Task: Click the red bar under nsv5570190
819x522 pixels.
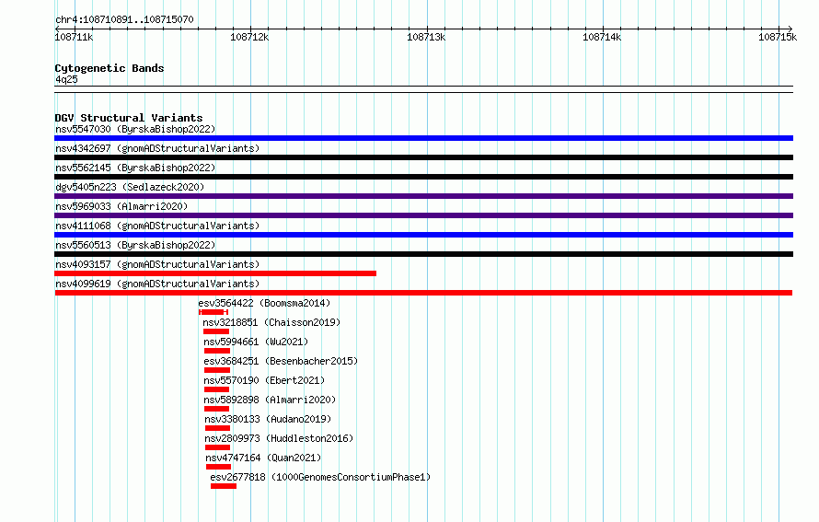Action: point(217,389)
